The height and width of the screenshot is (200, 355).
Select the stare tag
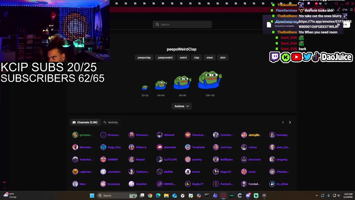(209, 57)
